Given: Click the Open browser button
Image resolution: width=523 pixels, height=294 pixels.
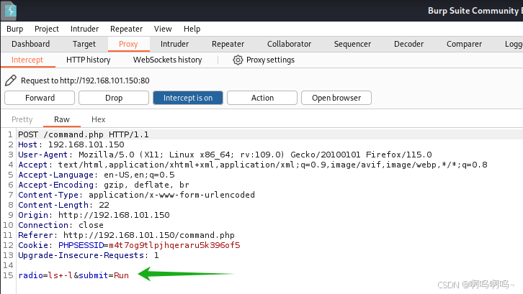Looking at the screenshot, I should coord(336,98).
